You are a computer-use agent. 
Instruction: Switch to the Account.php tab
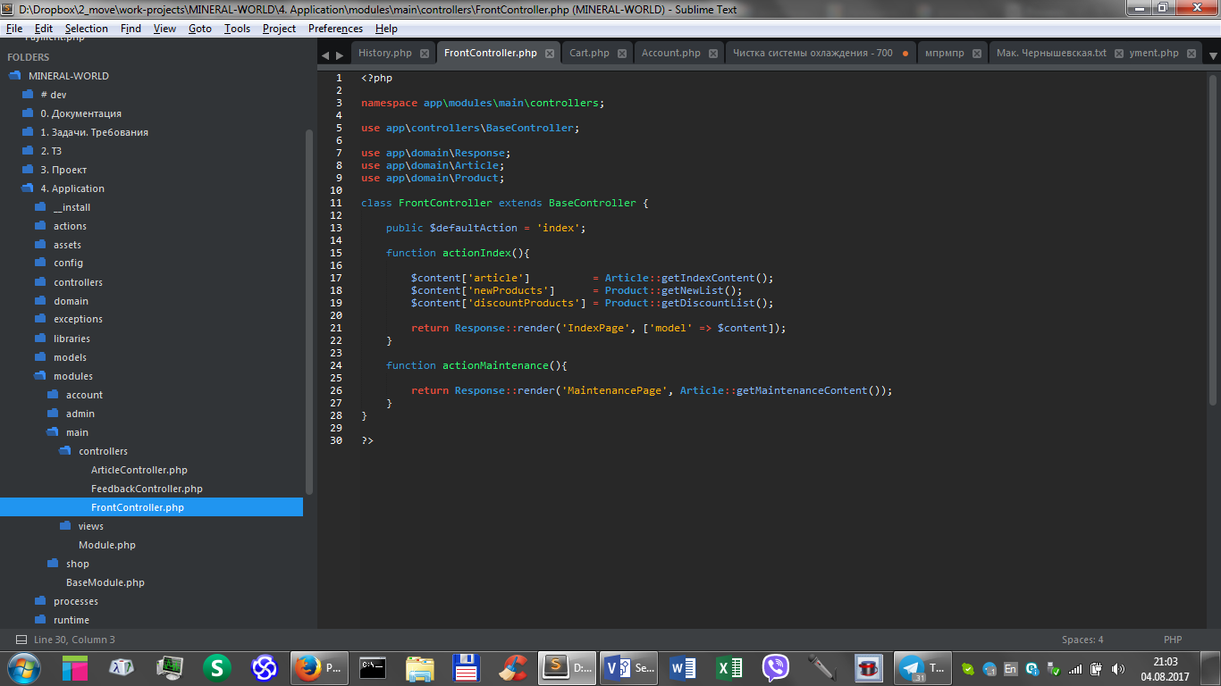(x=670, y=53)
